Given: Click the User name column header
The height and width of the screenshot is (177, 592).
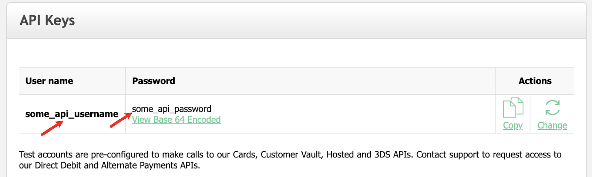Looking at the screenshot, I should click(49, 81).
